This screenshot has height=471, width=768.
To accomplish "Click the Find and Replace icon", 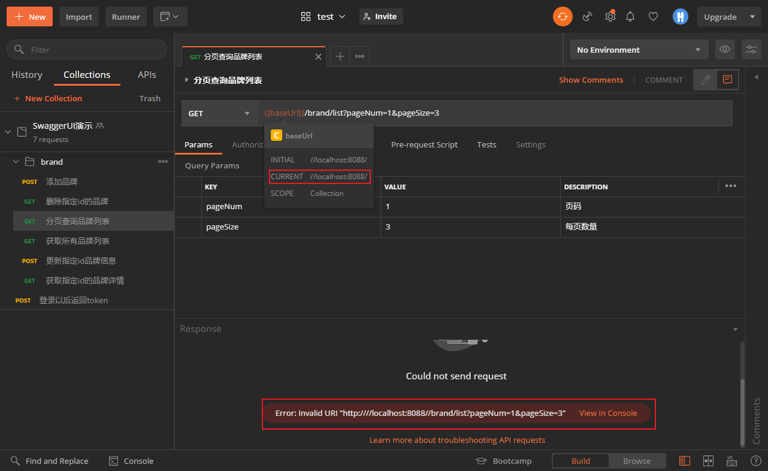I will [16, 461].
